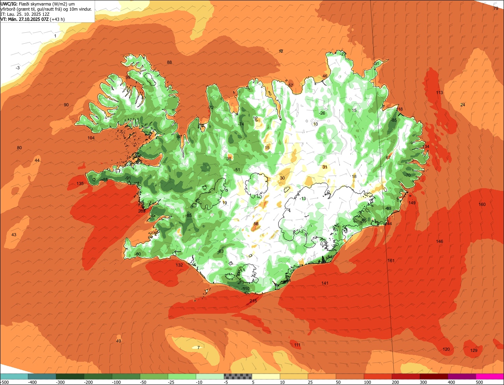The width and height of the screenshot is (504, 385).
Task: Select the map value 38 in northwest Iceland
Action: pyautogui.click(x=229, y=159)
